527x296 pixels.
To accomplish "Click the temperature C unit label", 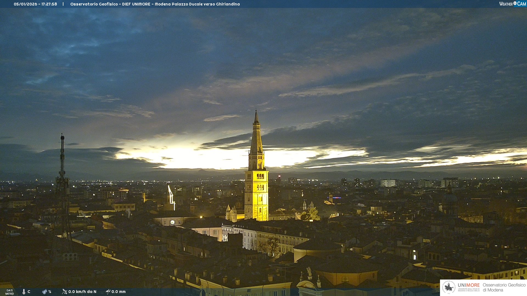I will [29, 292].
